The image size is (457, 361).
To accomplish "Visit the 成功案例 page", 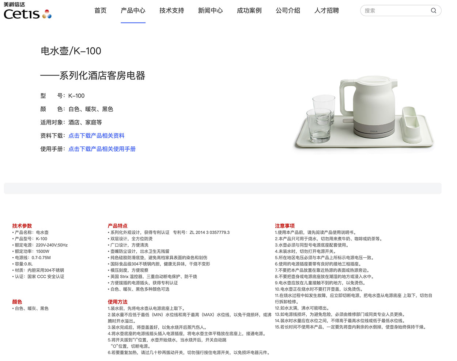I will [249, 11].
